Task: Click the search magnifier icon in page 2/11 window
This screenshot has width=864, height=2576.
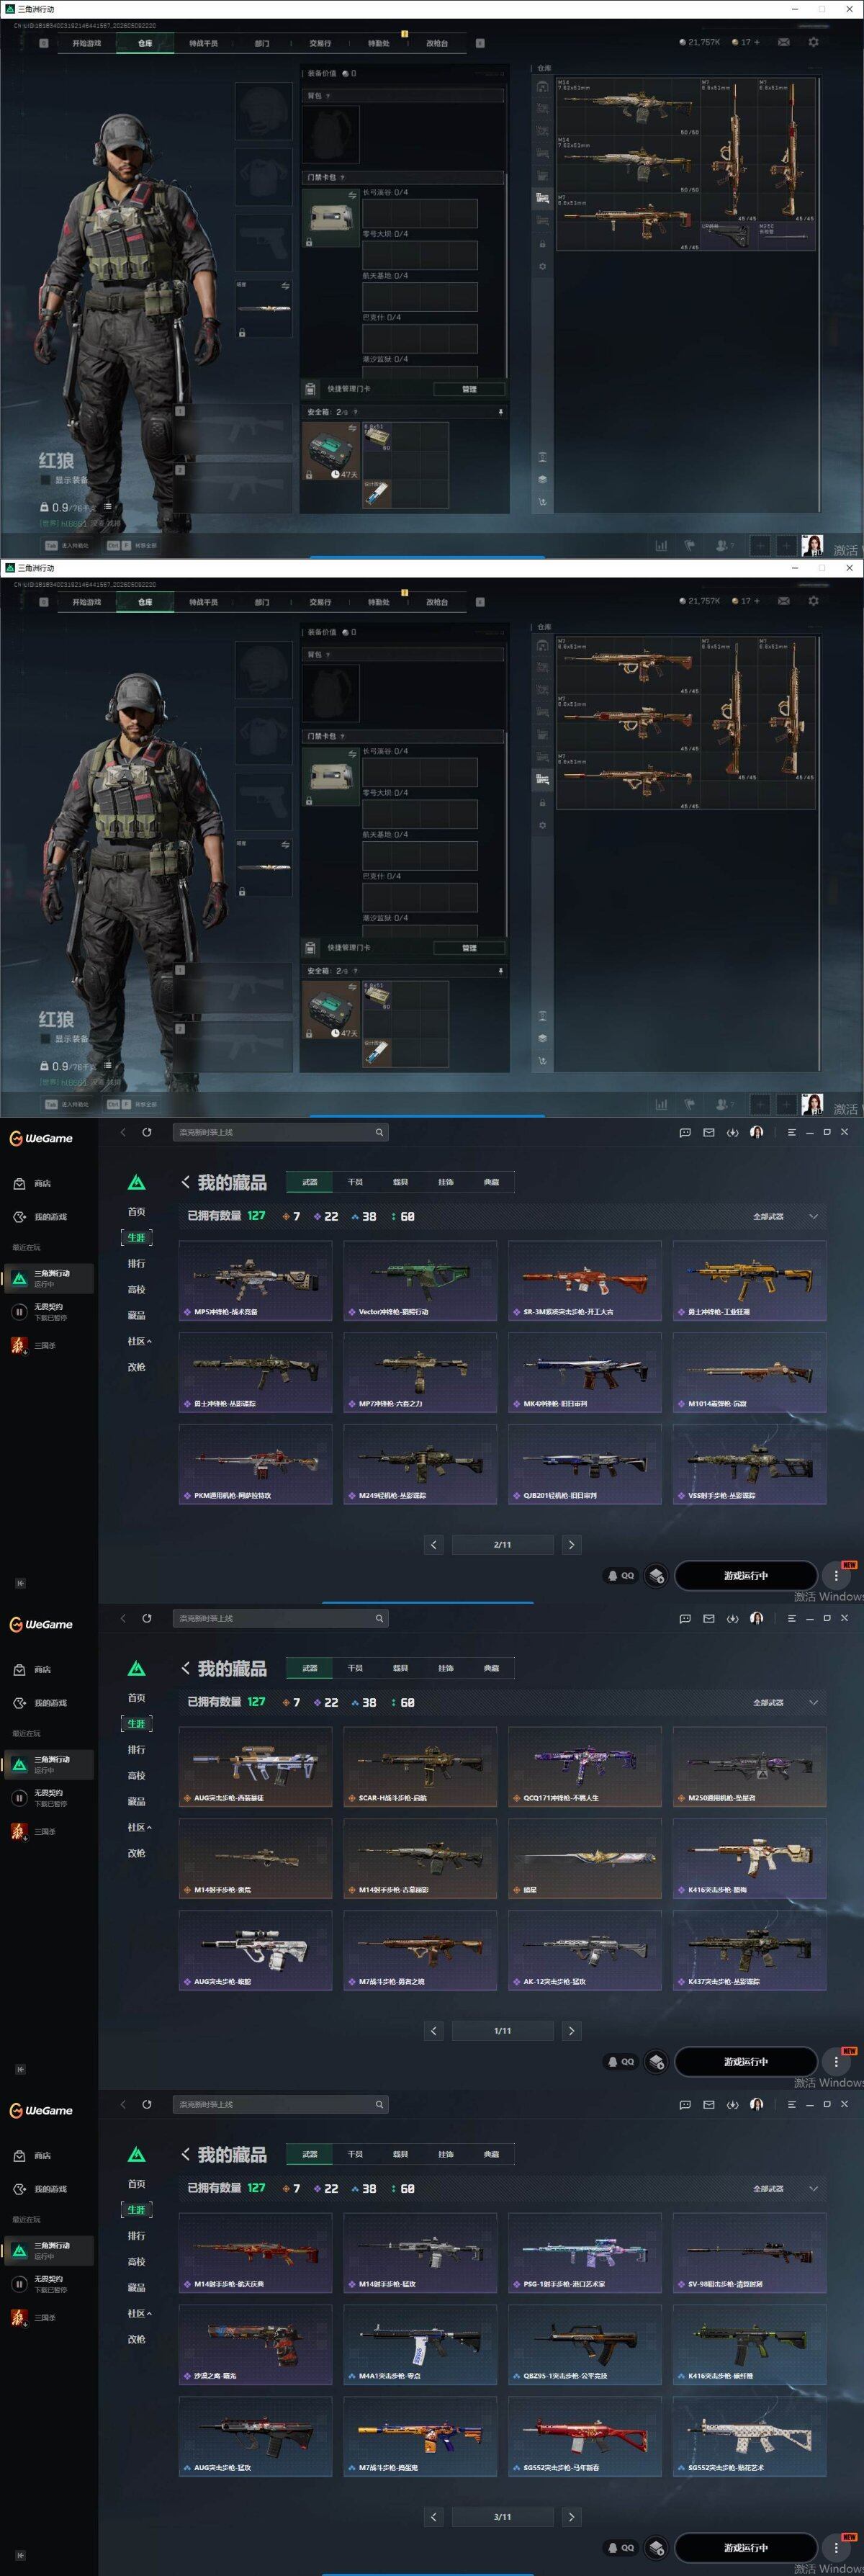Action: point(379,1132)
